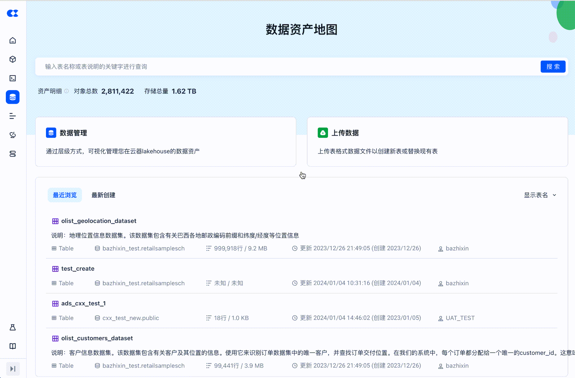The image size is (575, 378).
Task: Open the documentation book icon in the sidebar
Action: pos(13,346)
